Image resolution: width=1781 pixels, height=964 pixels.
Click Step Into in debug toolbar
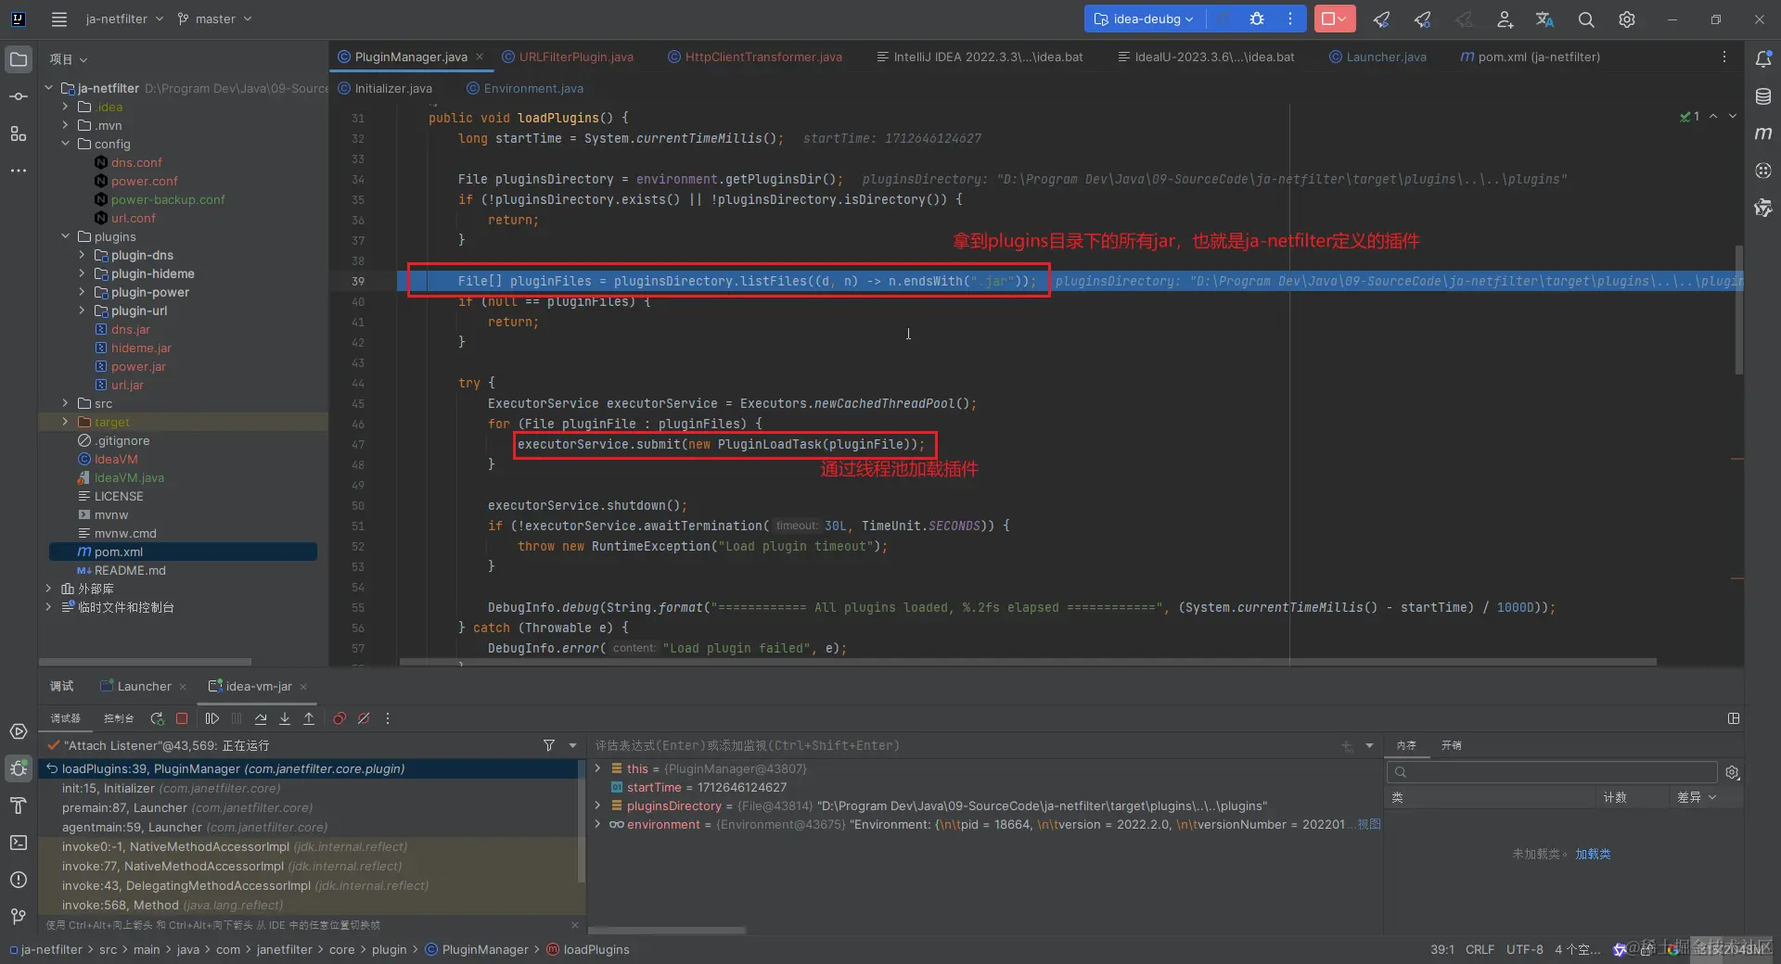coord(285,718)
